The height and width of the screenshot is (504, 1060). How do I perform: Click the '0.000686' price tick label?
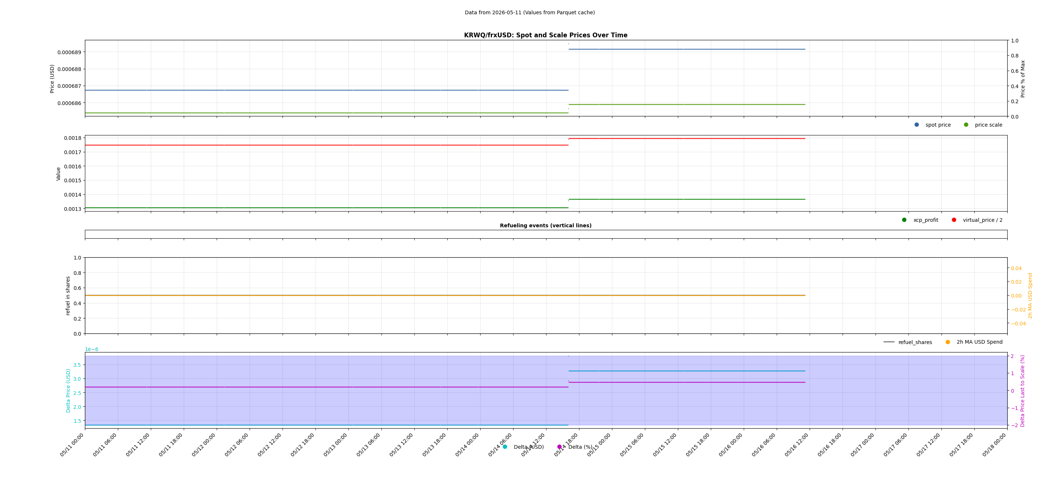click(x=69, y=103)
